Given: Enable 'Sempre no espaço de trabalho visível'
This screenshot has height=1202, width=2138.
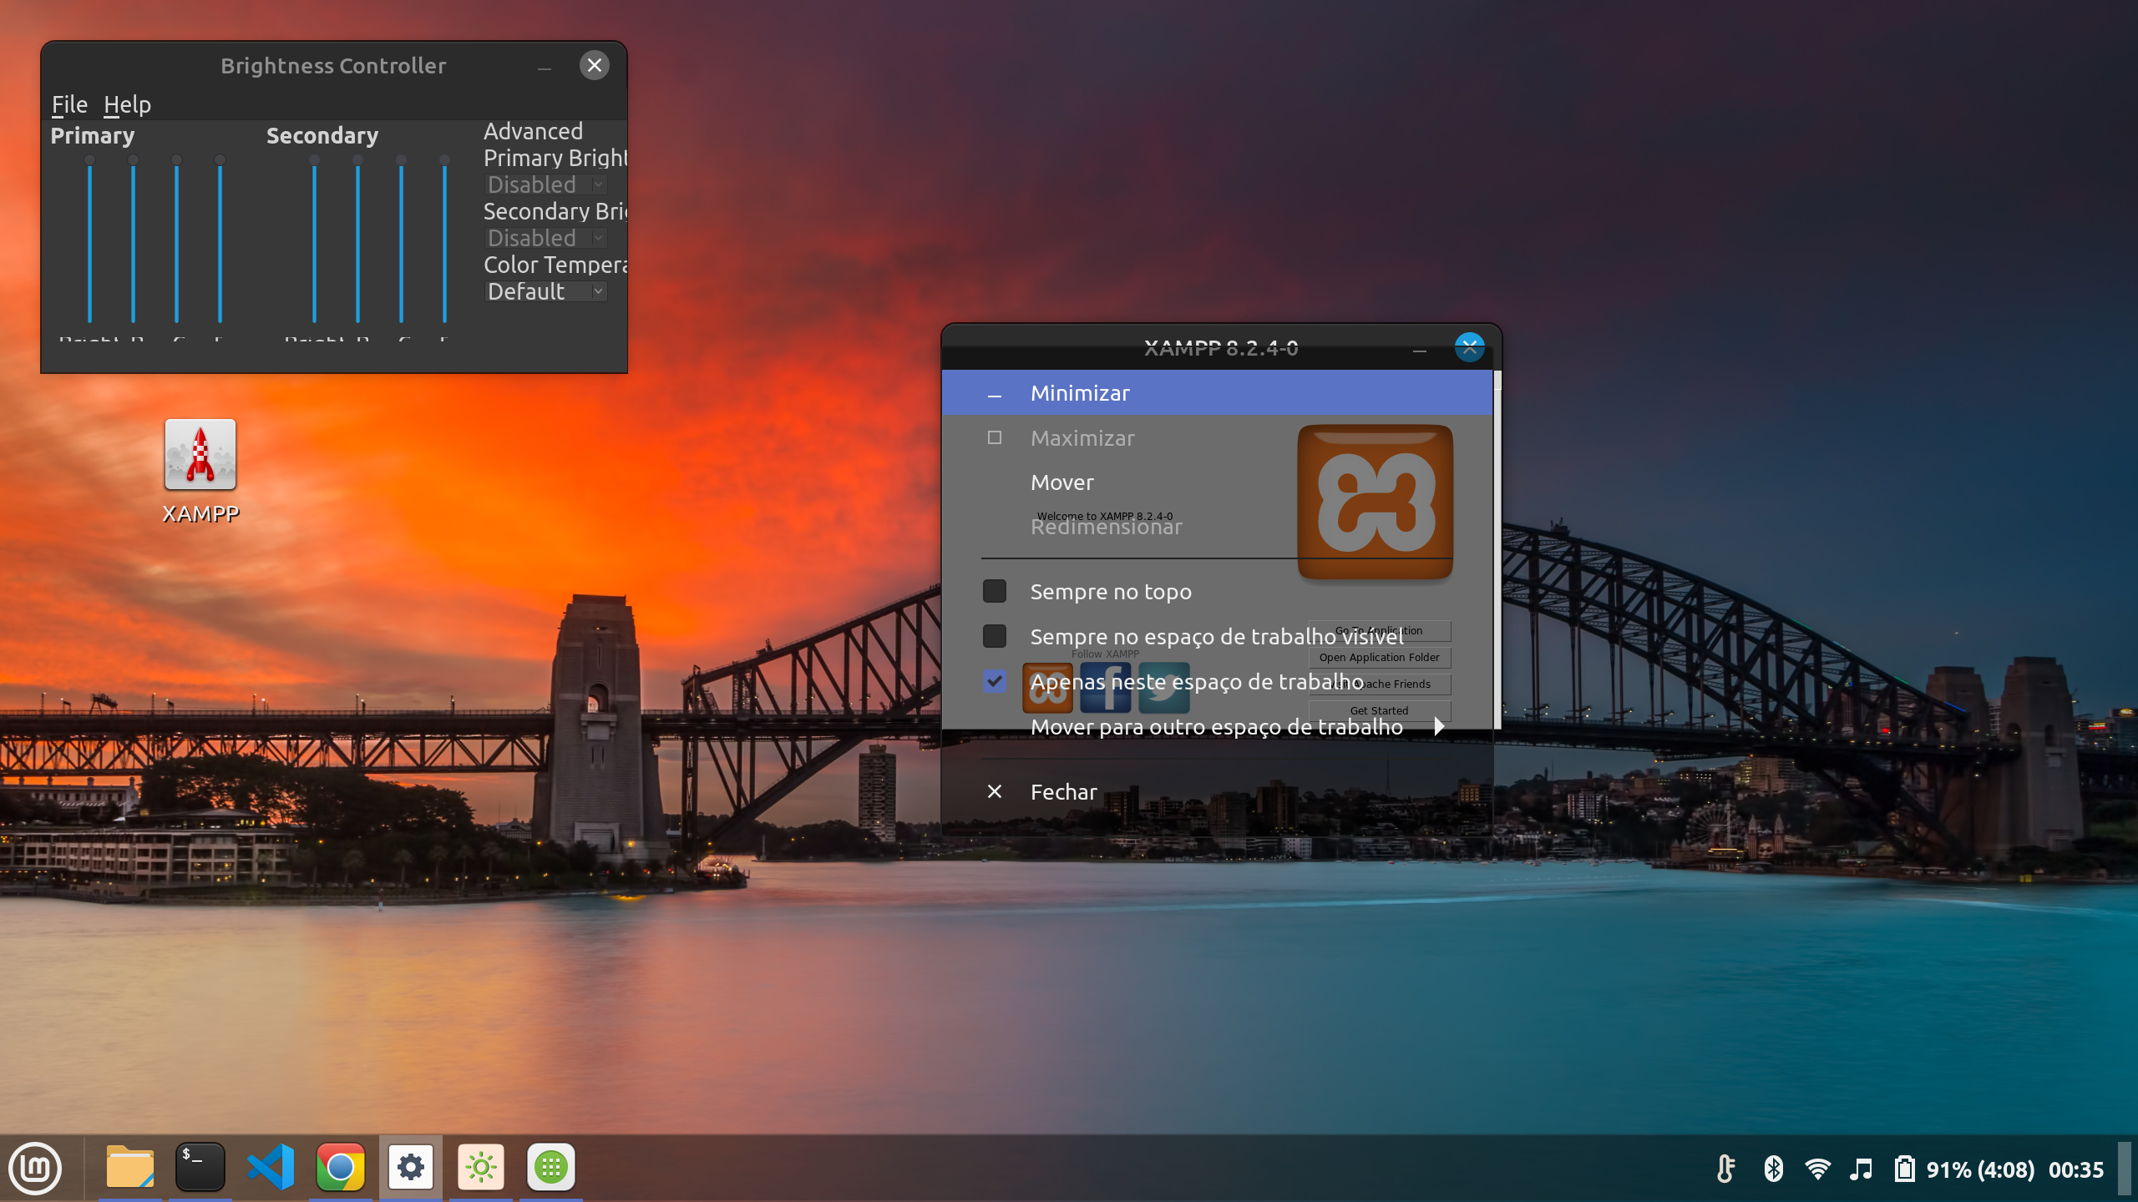Looking at the screenshot, I should 995,636.
